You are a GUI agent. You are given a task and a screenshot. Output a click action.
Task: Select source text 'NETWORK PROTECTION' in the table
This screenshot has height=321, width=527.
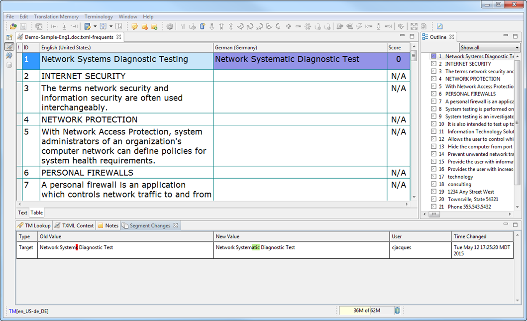pyautogui.click(x=90, y=119)
